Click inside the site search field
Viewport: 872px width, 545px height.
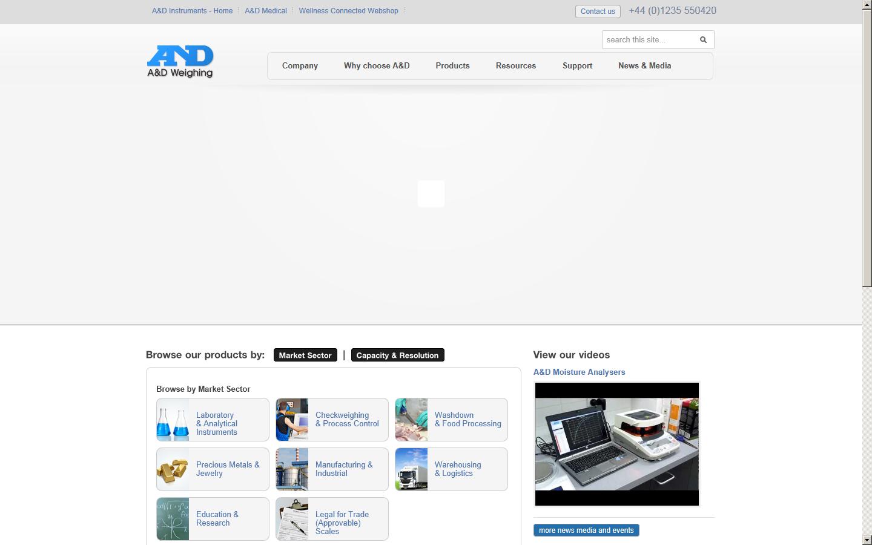pos(645,39)
